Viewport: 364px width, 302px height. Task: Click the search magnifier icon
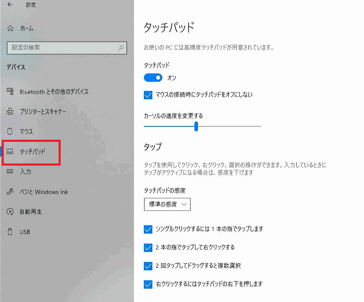121,48
